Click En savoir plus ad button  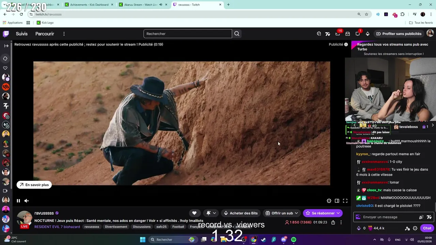pos(34,185)
